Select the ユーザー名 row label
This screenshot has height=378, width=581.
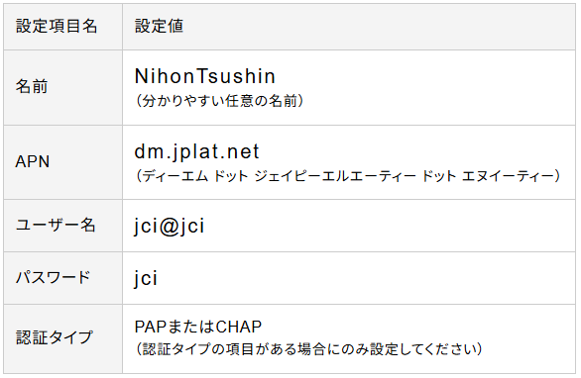pyautogui.click(x=56, y=225)
